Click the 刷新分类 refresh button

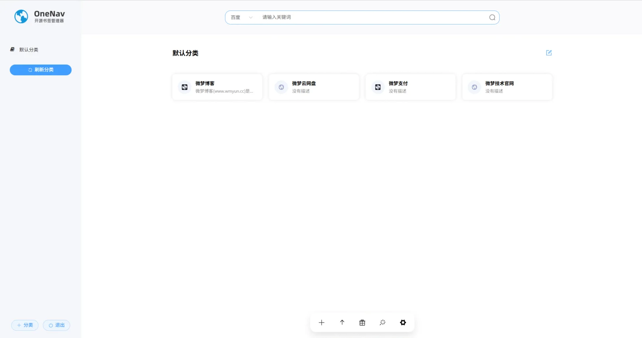[x=41, y=70]
